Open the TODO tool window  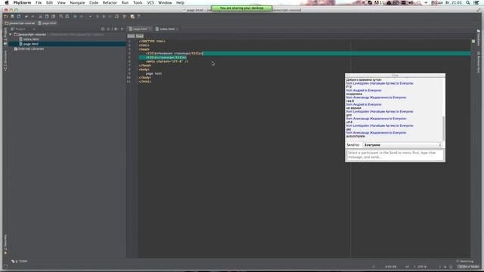point(20,261)
